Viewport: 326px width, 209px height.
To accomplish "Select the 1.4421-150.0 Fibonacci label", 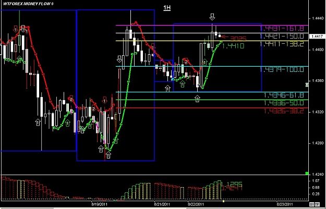I will point(282,36).
